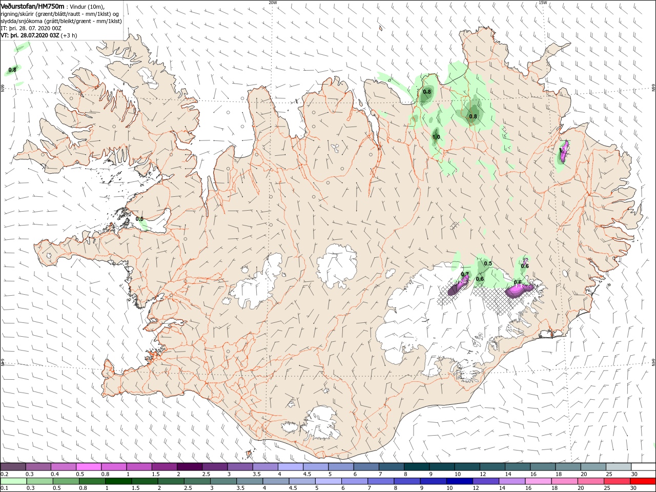Click the magenta snow patch with dark purple border southeast

[519, 291]
